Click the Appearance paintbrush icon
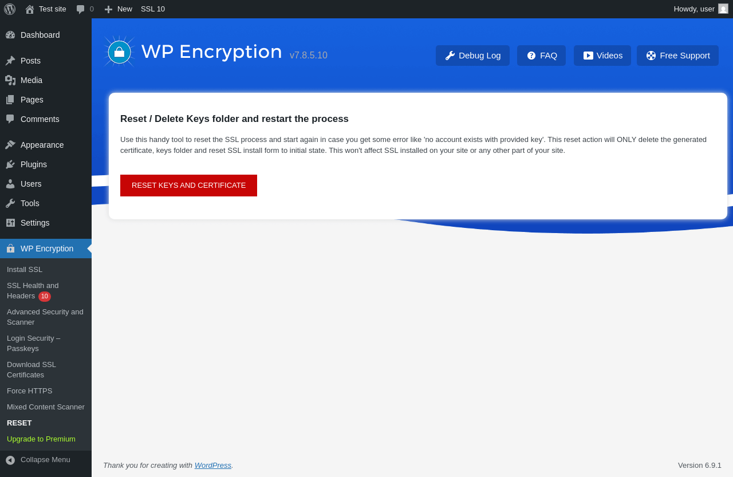The image size is (733, 477). pos(10,145)
